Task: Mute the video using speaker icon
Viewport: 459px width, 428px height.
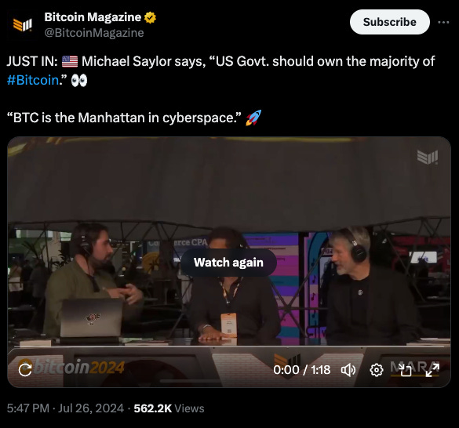Action: click(348, 370)
